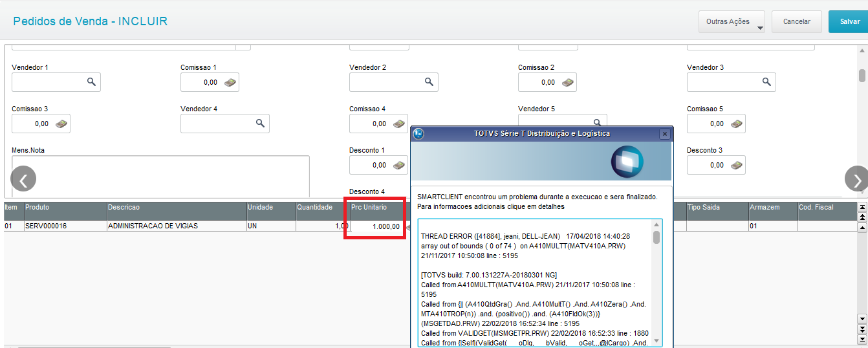Click Comissao 3 money calculator icon
This screenshot has width=868, height=348.
(x=61, y=124)
